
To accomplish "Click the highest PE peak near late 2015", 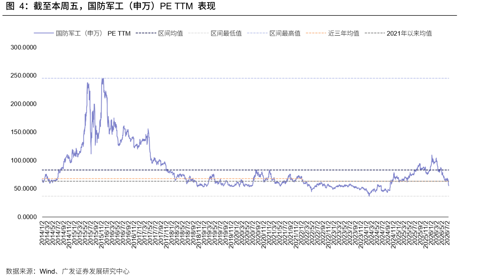I will [103, 79].
